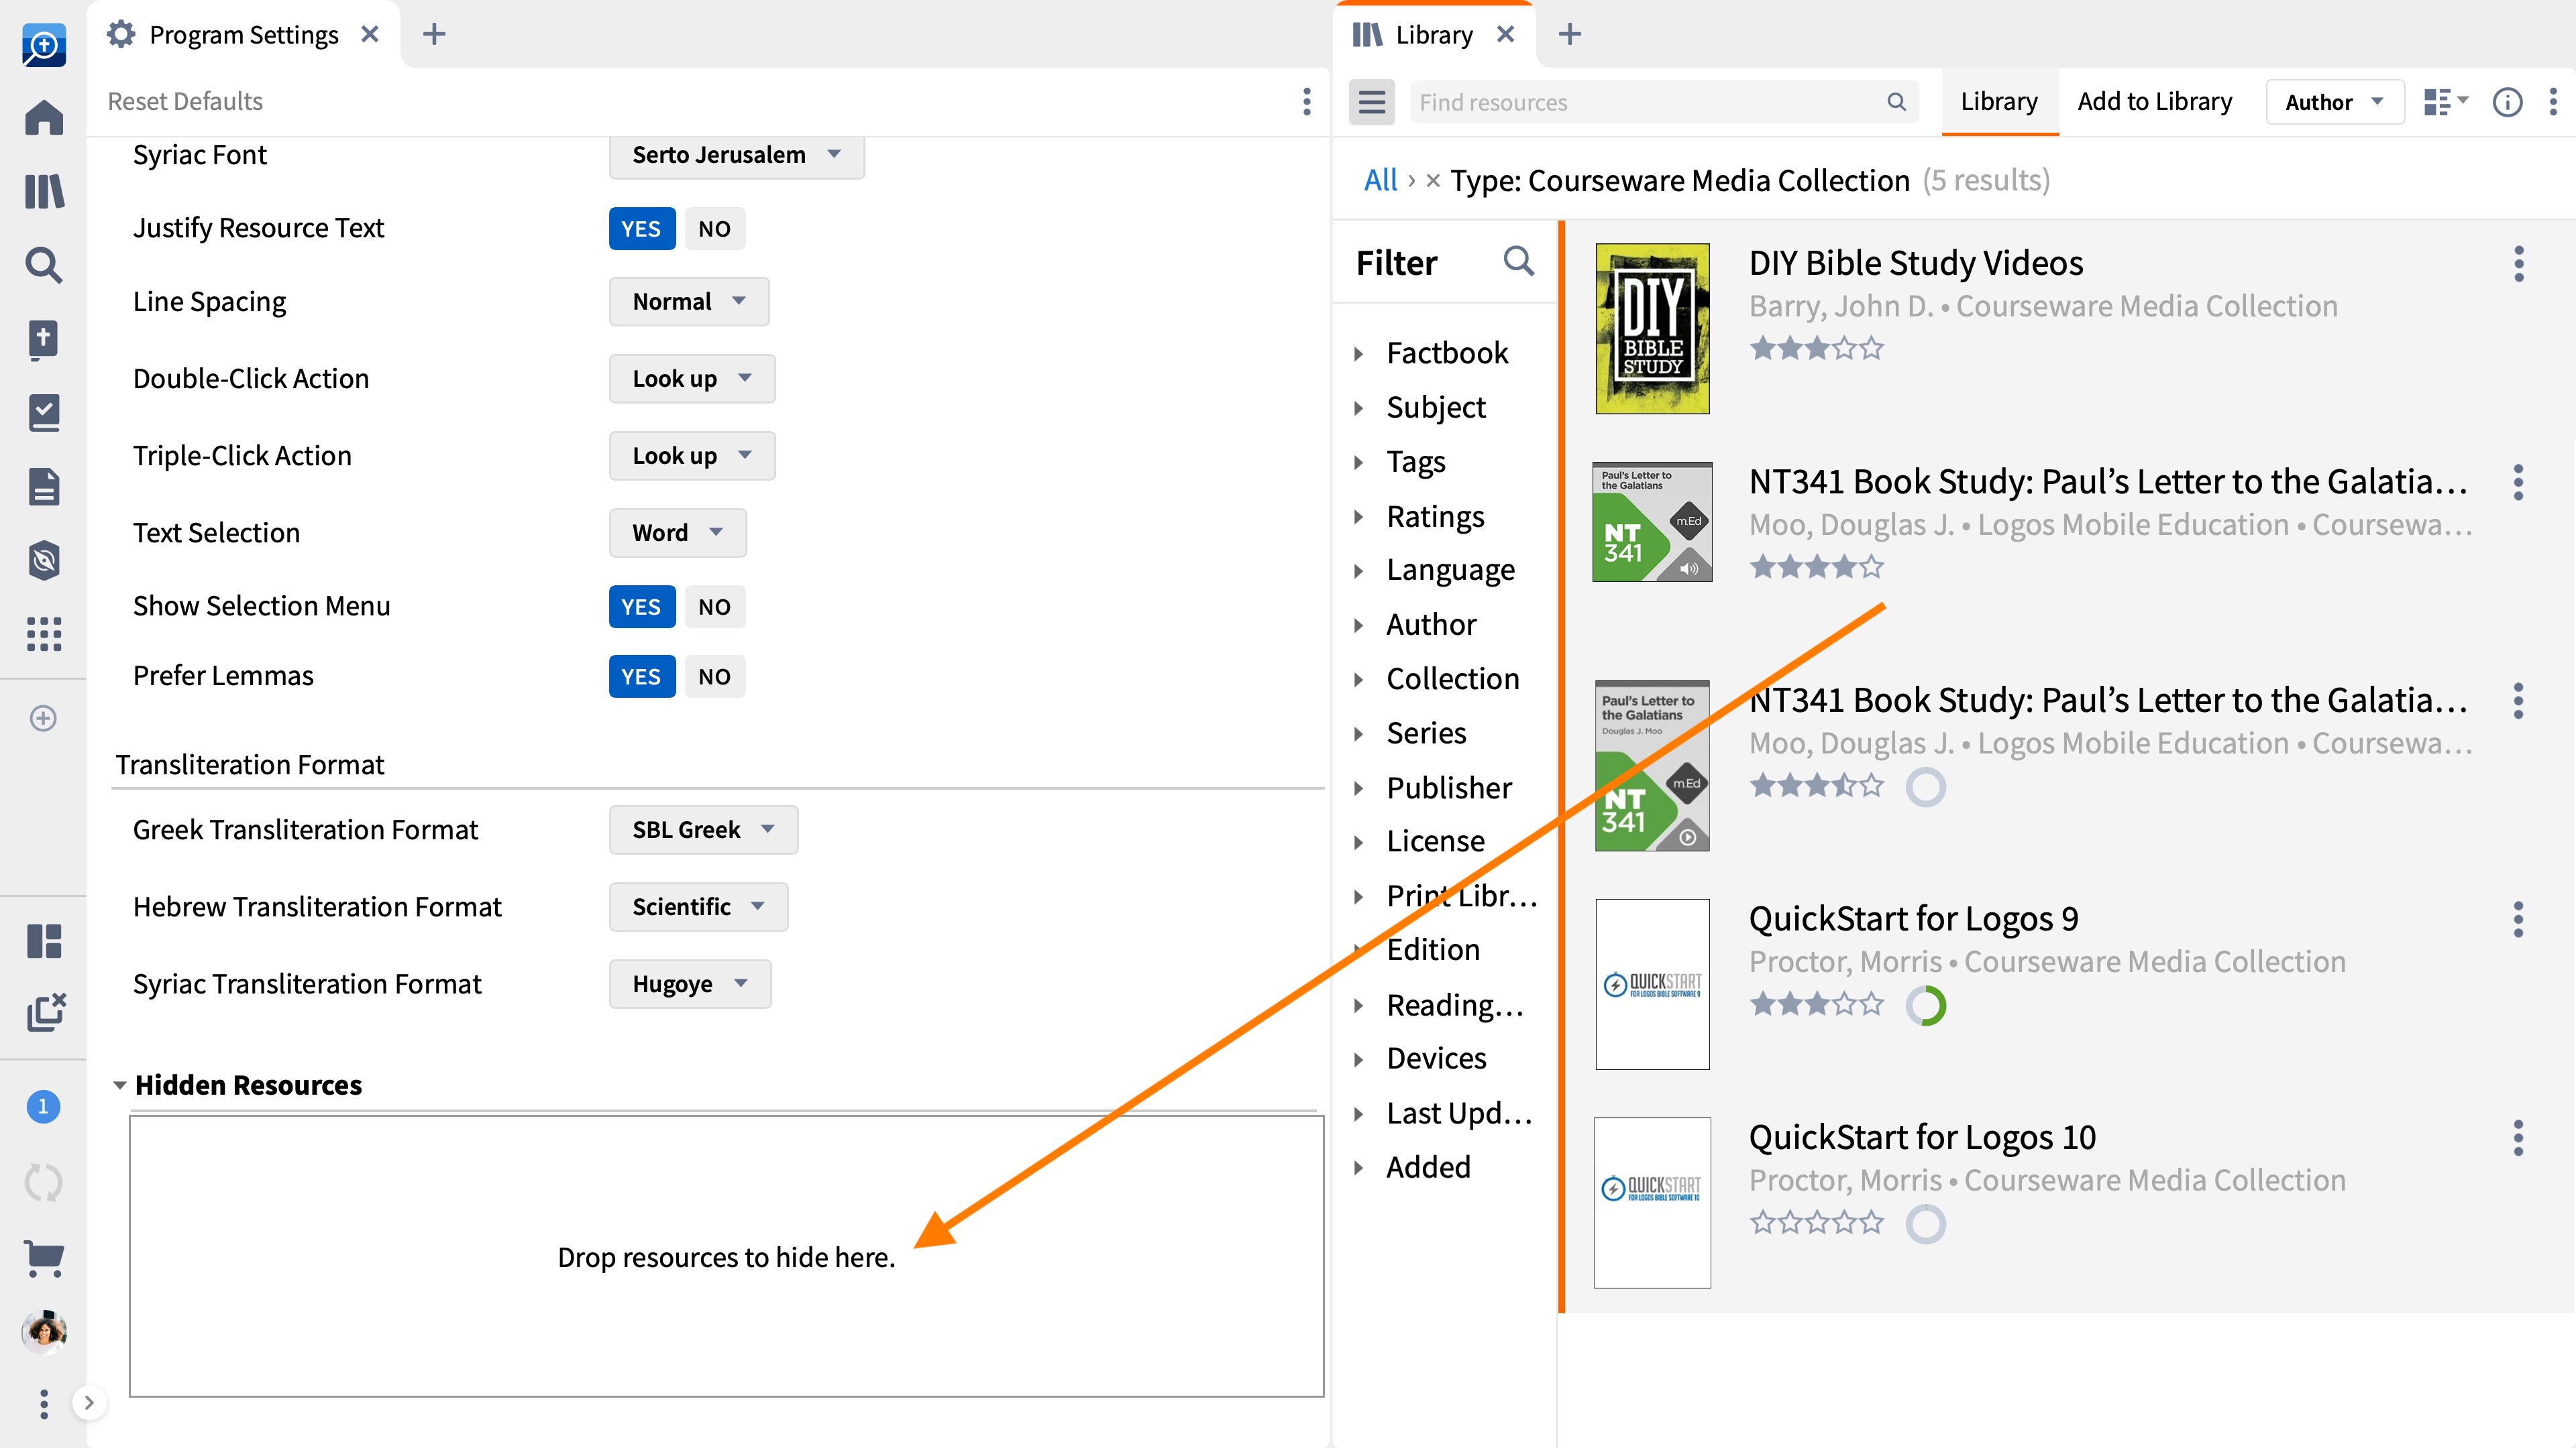
Task: Open the Guides shield icon in sidebar
Action: pos(44,560)
